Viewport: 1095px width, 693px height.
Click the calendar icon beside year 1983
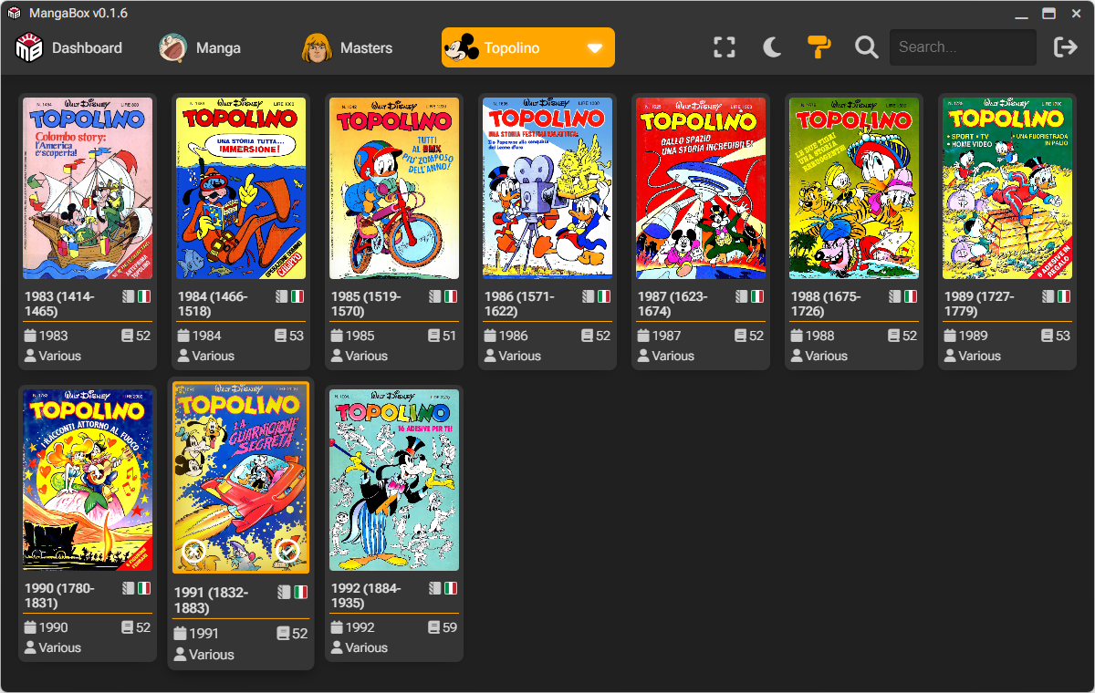pos(30,336)
